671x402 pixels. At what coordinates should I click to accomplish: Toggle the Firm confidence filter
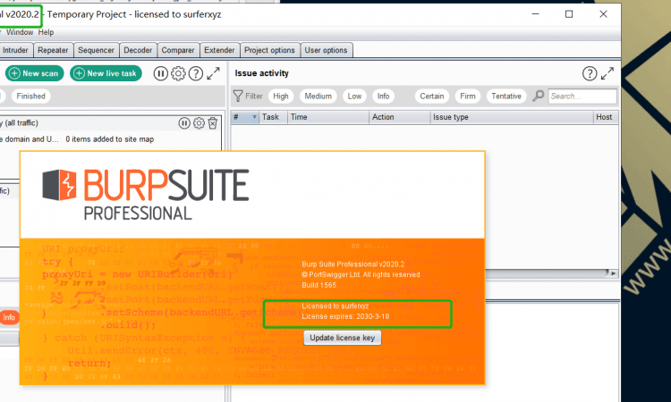[x=468, y=96]
